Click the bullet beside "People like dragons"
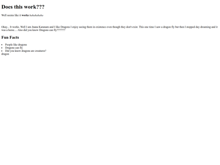This screenshot has width=220, height=165. coord(2,45)
